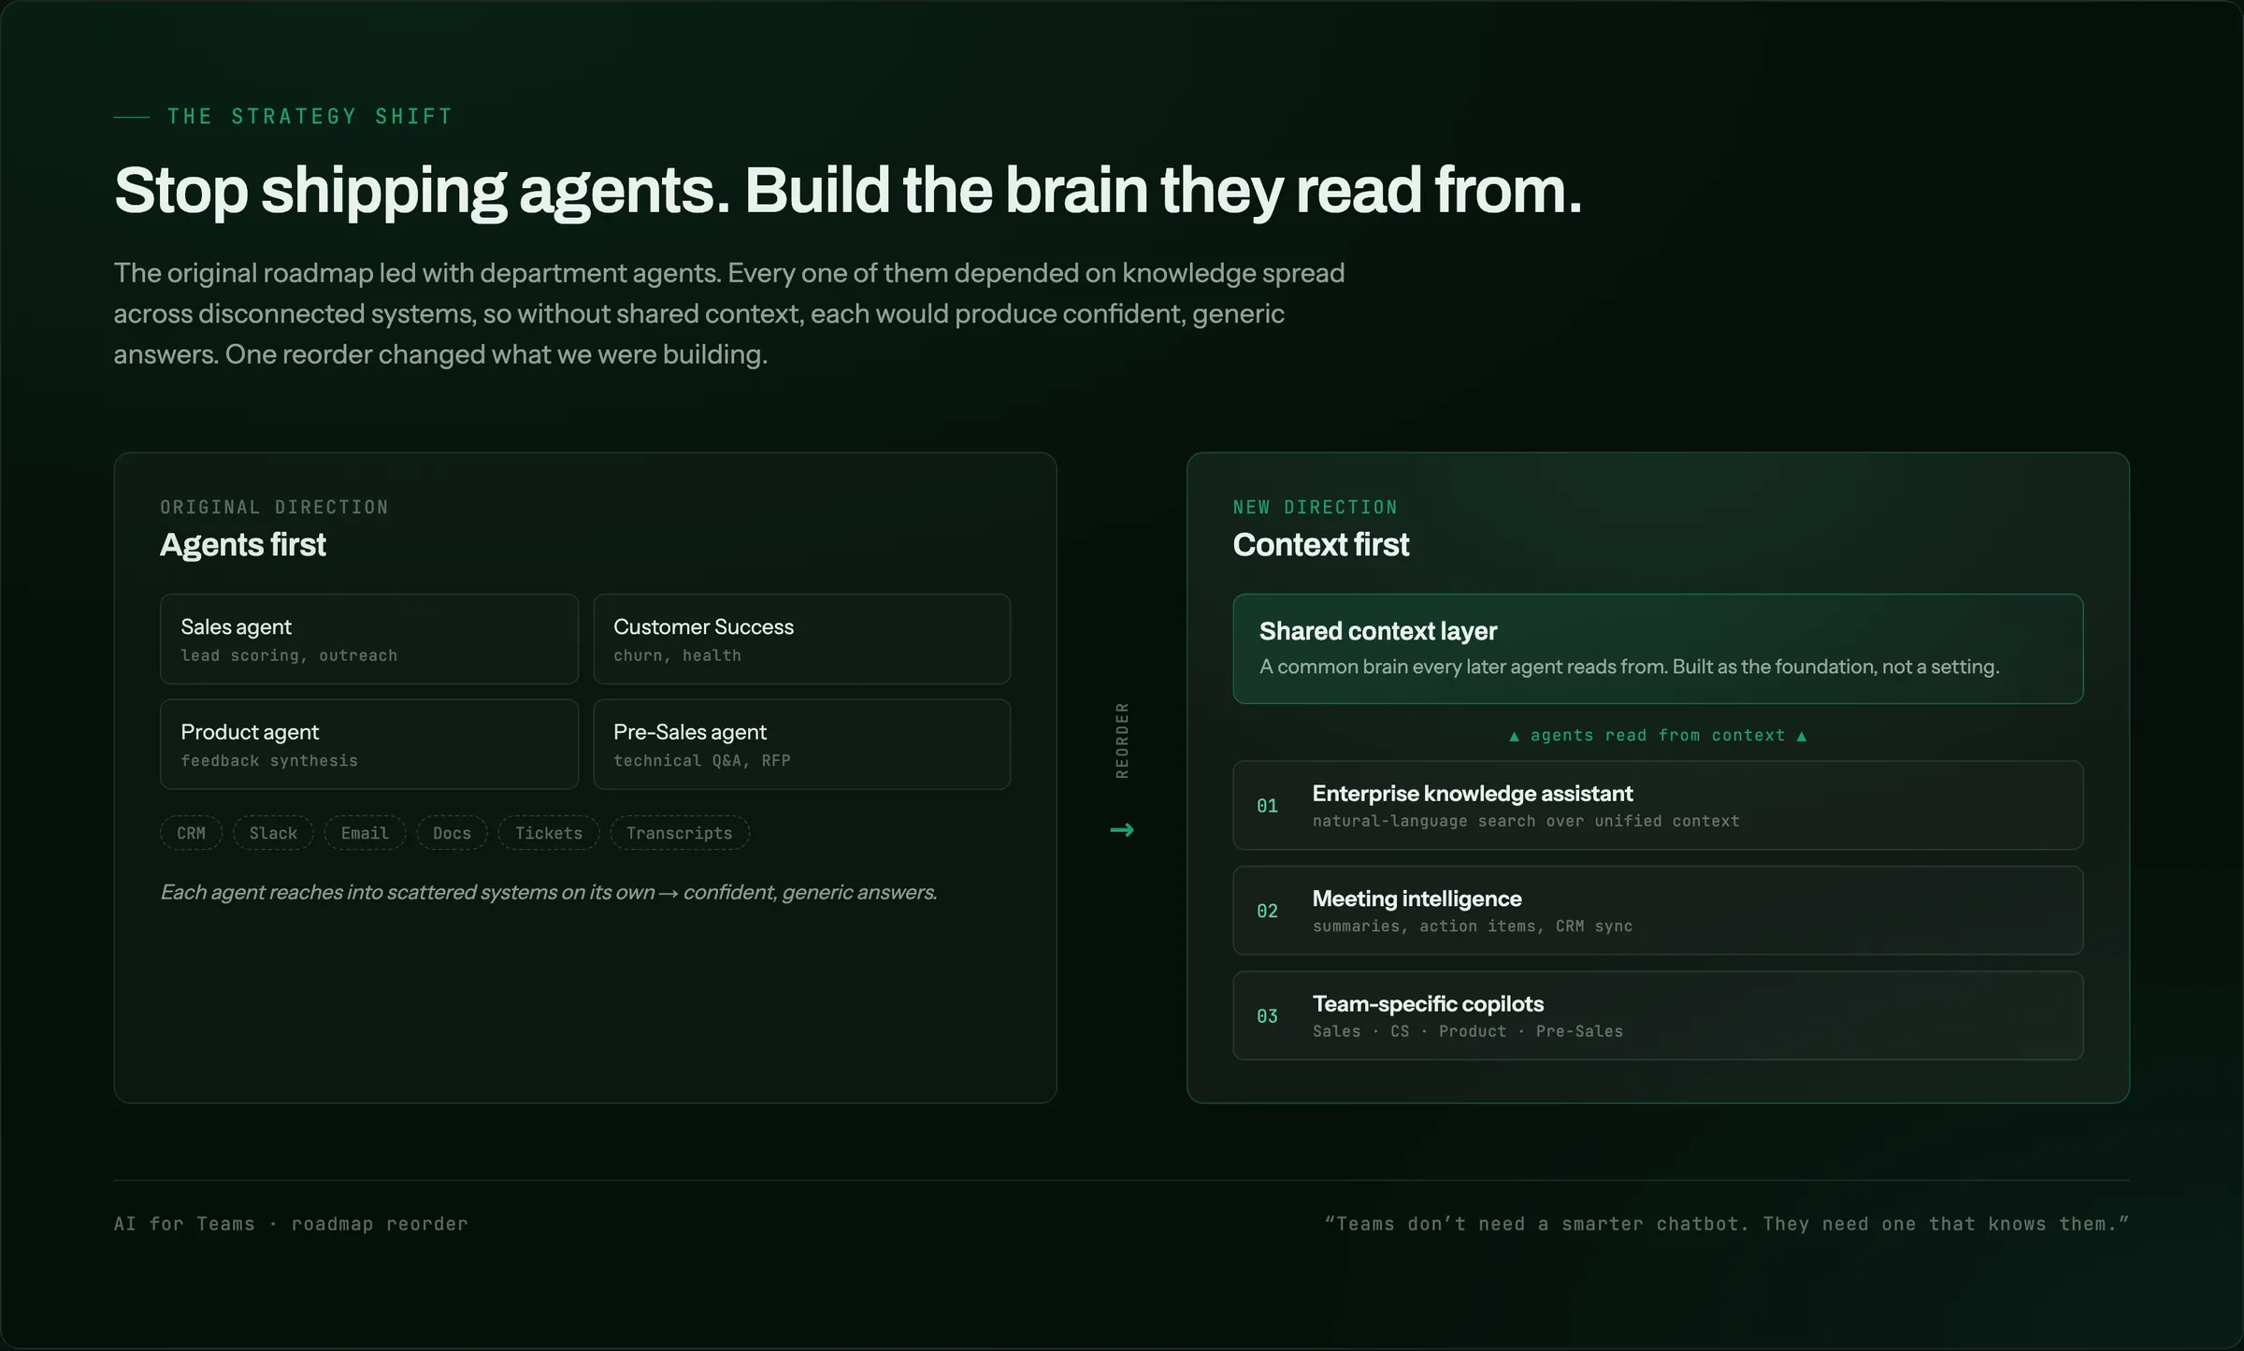Open Meeting intelligence item 02
Image resolution: width=2244 pixels, height=1351 pixels.
[1658, 911]
